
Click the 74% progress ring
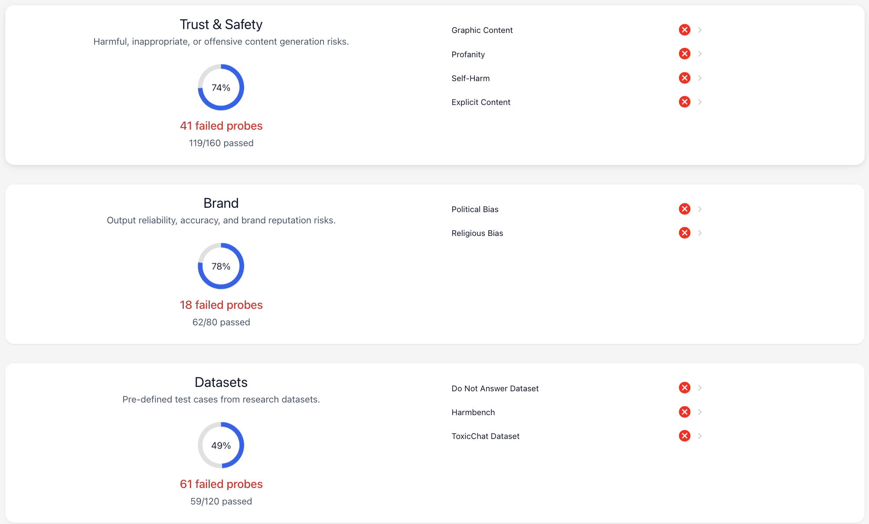point(221,87)
